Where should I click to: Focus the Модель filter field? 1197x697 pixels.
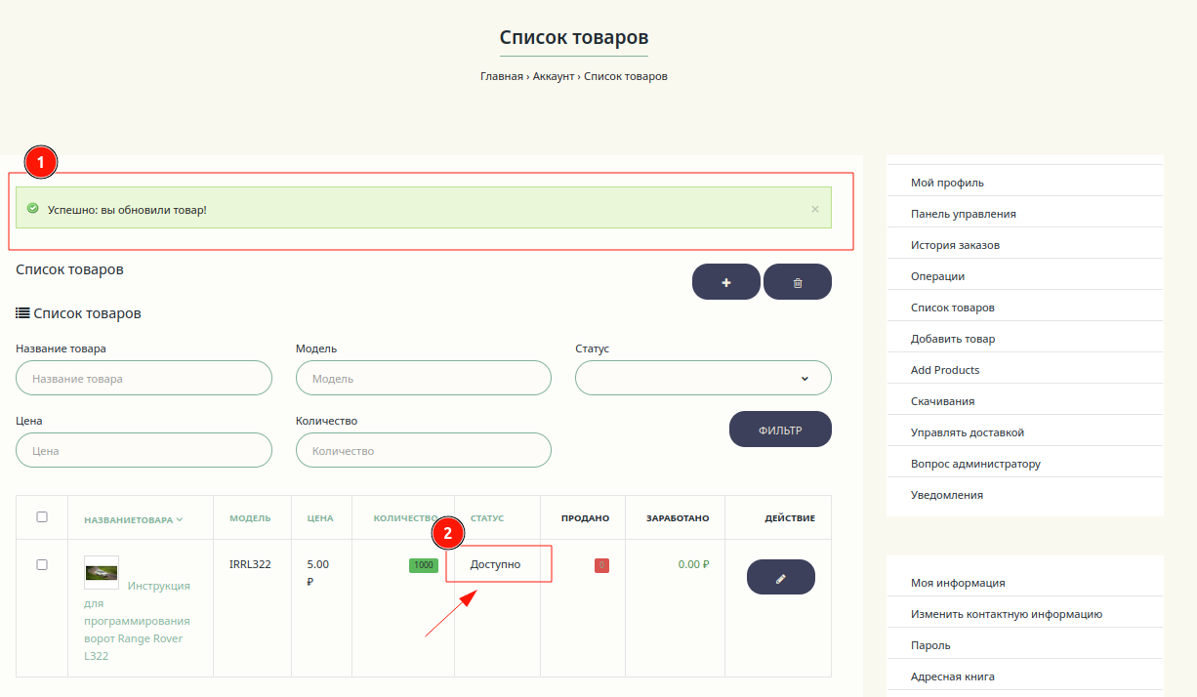(x=423, y=378)
